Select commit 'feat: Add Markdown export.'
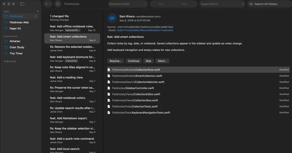Screen dimensions: 292x153 pyautogui.click(x=72, y=120)
